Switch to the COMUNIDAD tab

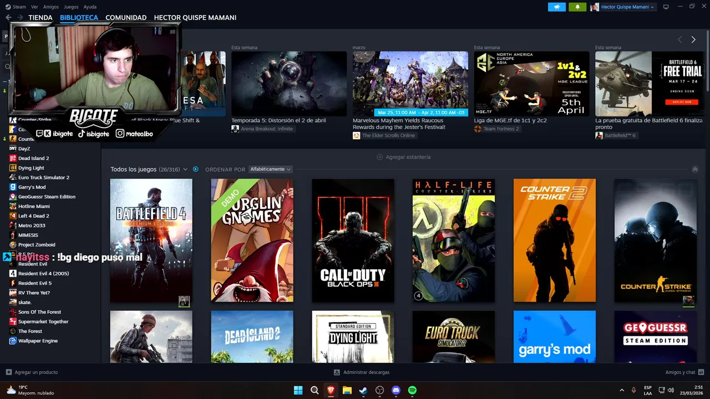(126, 18)
